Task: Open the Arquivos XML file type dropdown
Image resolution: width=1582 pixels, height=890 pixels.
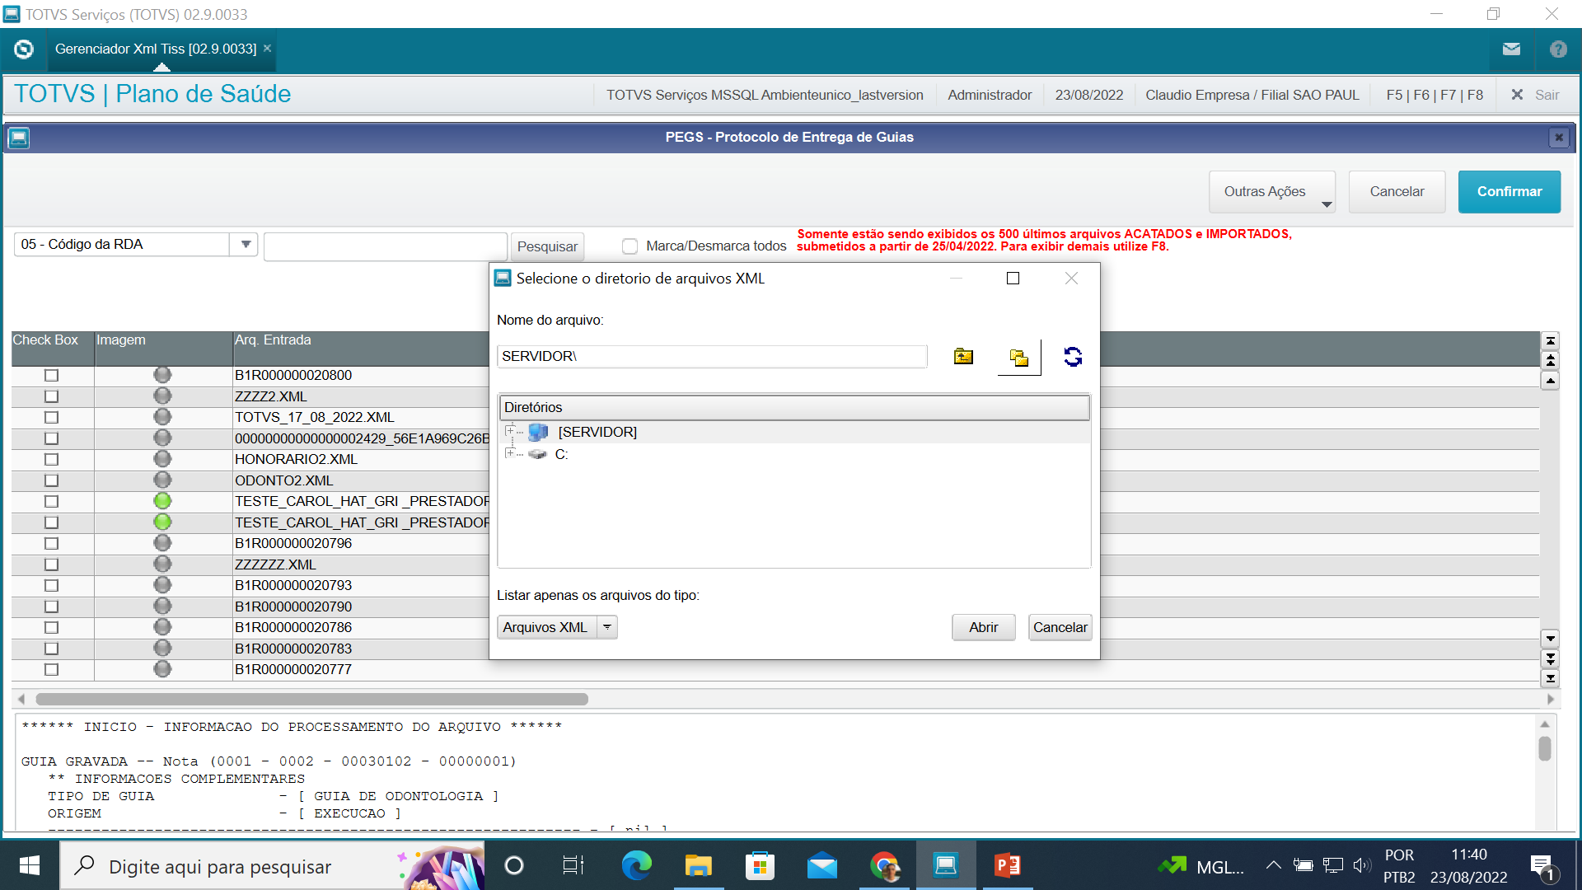Action: pyautogui.click(x=607, y=627)
